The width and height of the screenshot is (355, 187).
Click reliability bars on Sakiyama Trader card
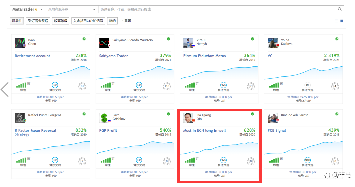coord(106,85)
